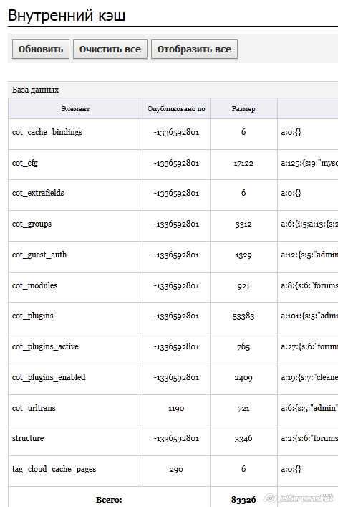Select the Размер column header

coord(243,109)
